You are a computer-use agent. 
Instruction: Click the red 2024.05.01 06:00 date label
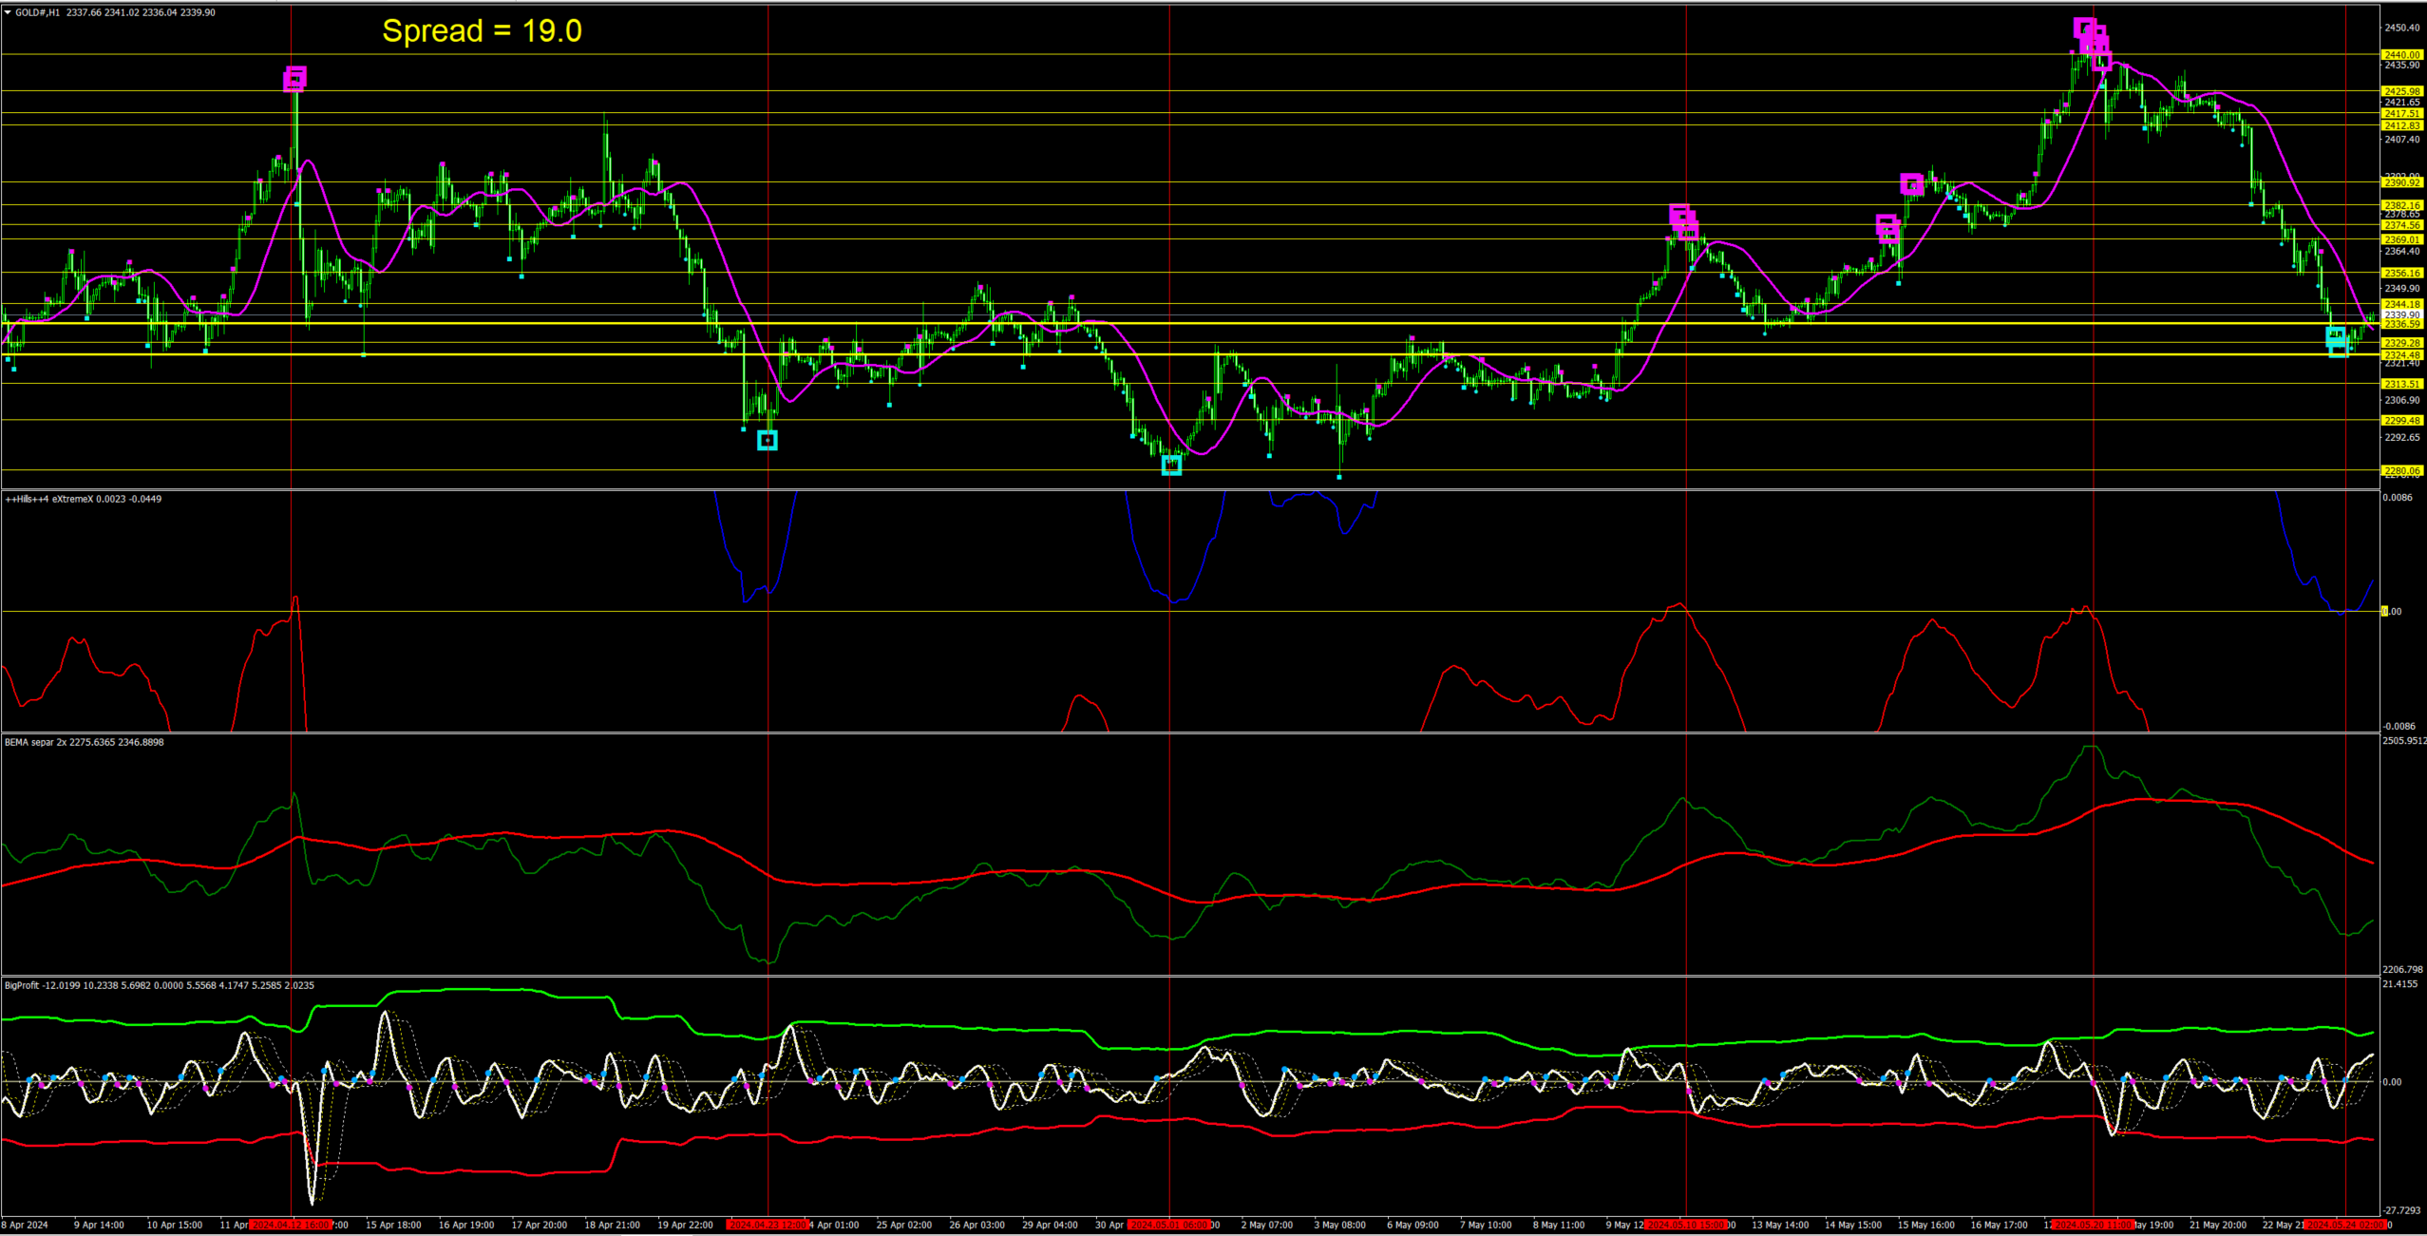1168,1225
